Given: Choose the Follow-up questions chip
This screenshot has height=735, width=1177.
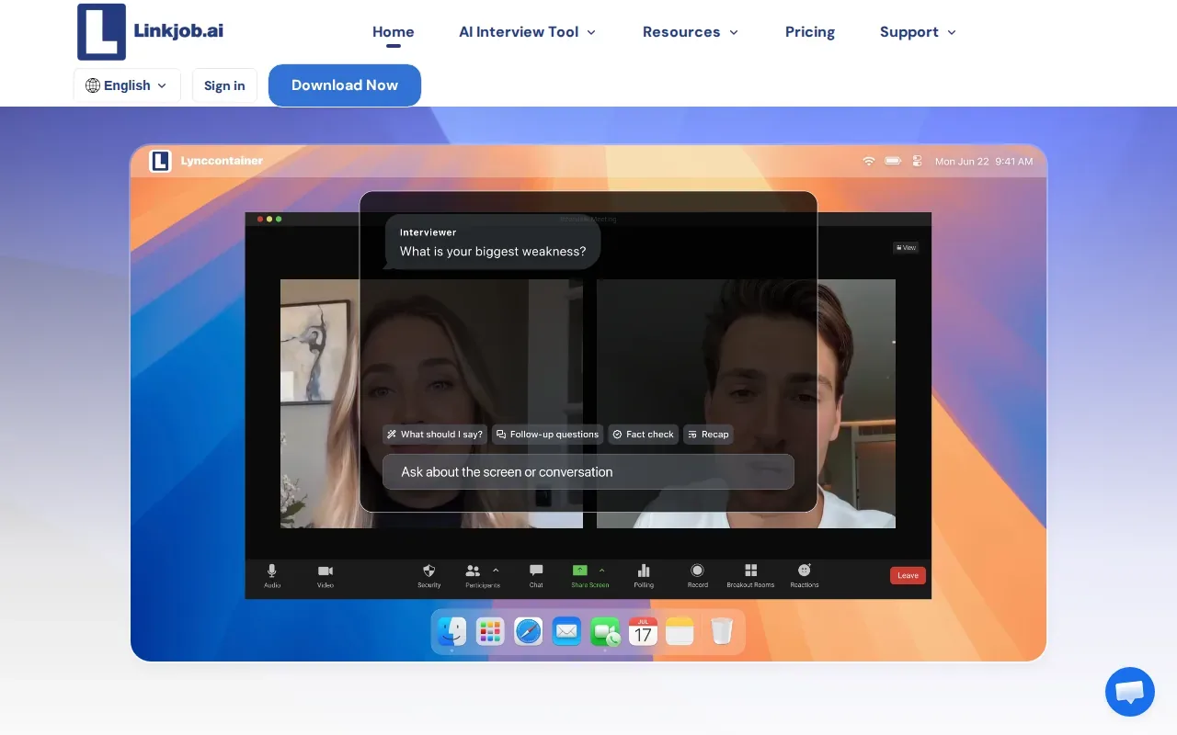Looking at the screenshot, I should [x=547, y=435].
